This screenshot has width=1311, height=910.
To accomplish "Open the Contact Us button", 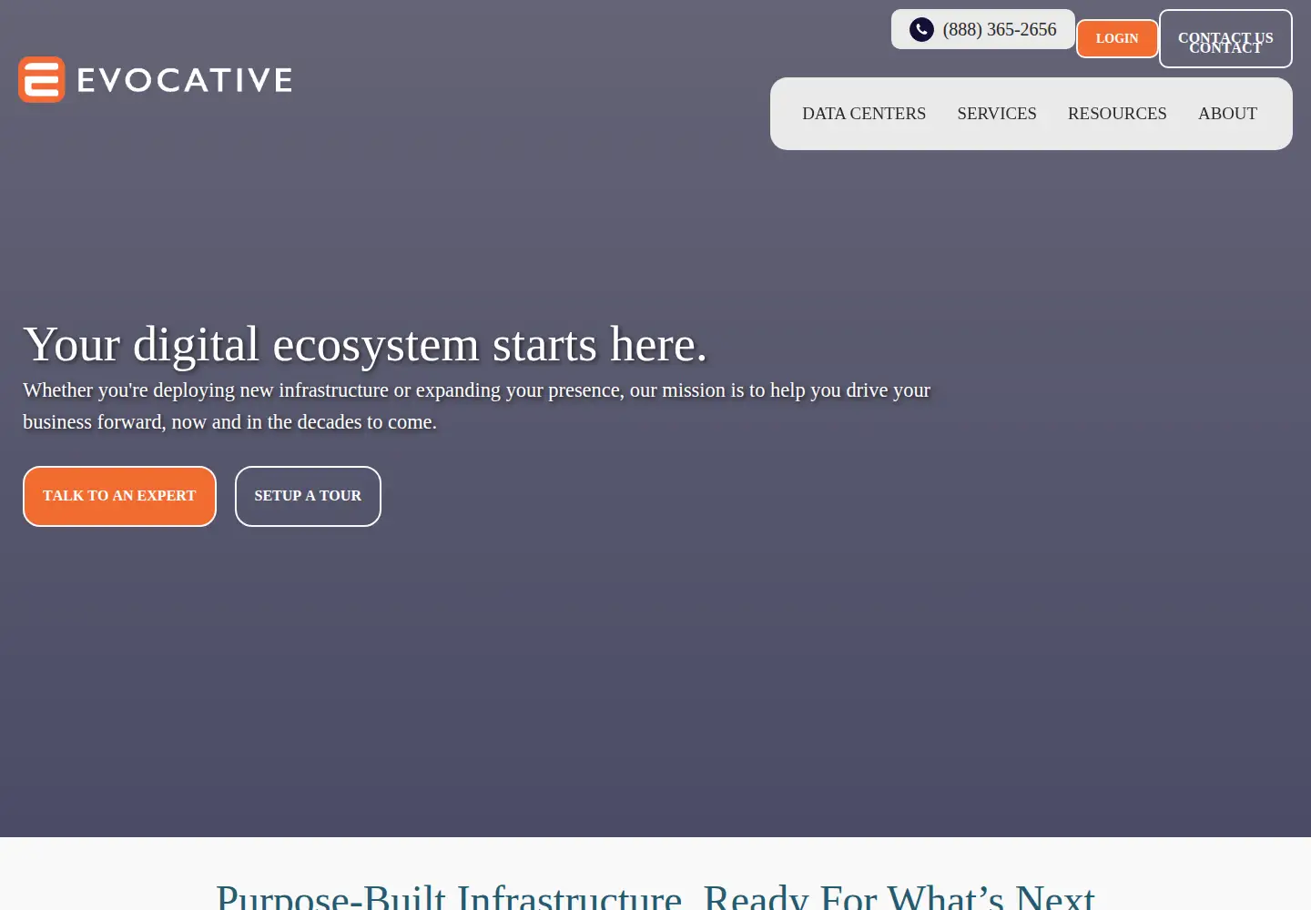I will tap(1225, 38).
